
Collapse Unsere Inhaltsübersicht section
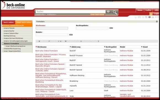(x=3, y=25)
